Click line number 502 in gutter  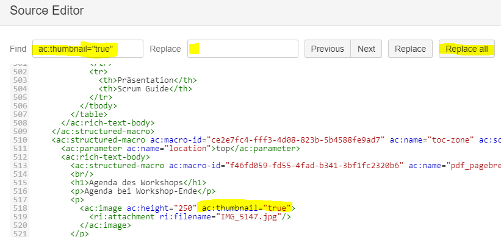20,71
